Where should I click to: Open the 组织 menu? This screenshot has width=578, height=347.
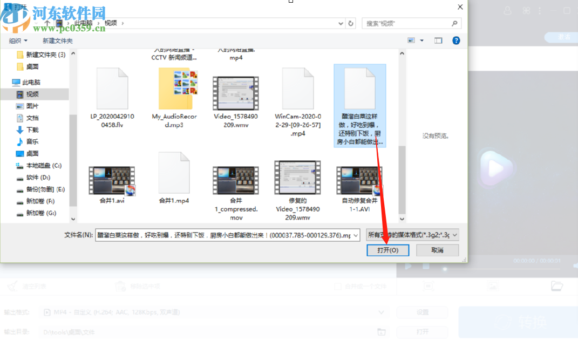click(x=18, y=40)
